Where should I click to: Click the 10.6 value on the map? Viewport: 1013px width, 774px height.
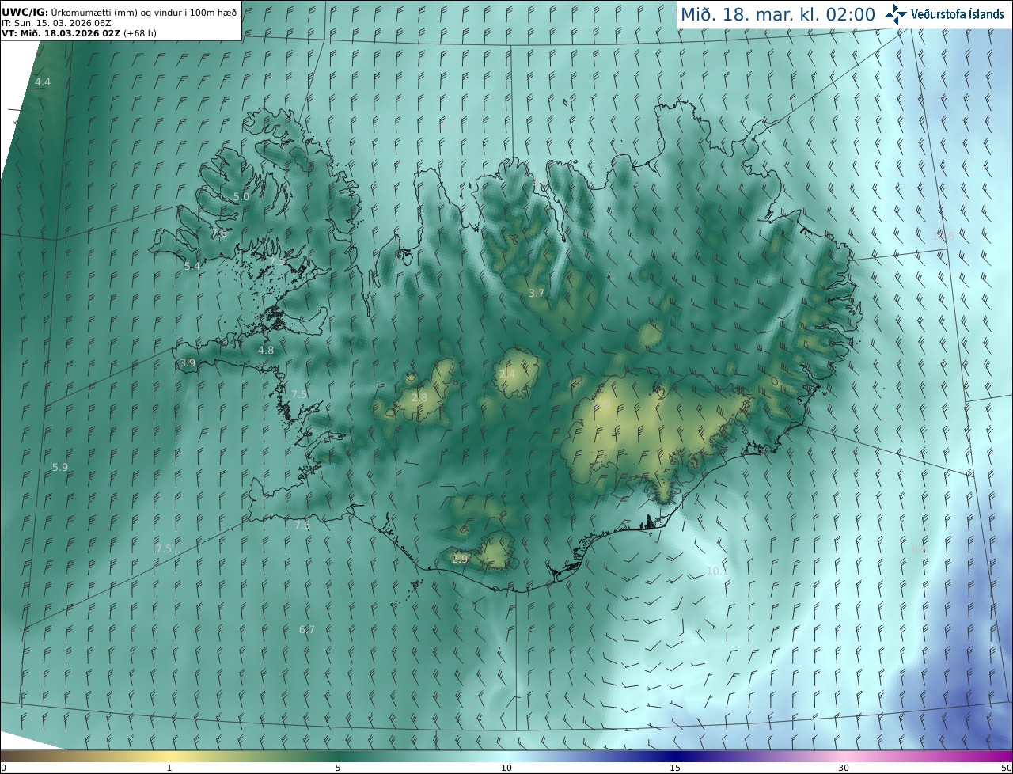(943, 236)
